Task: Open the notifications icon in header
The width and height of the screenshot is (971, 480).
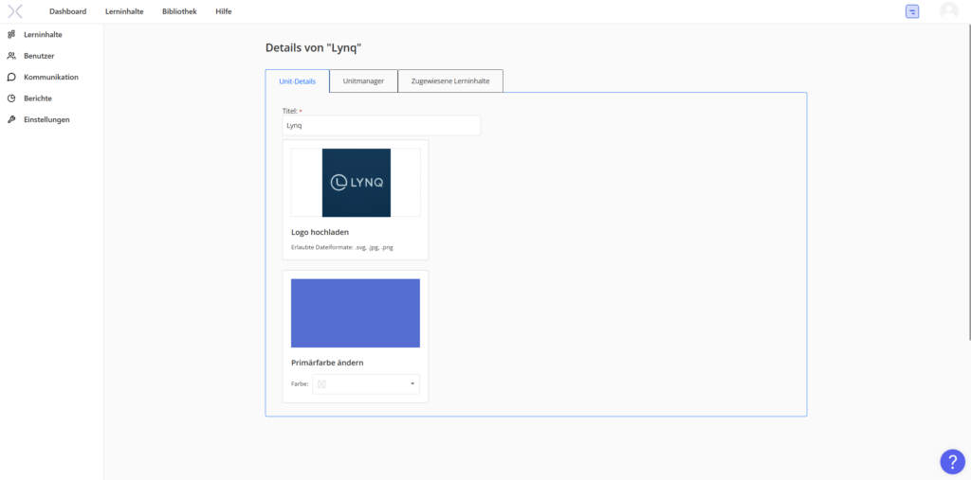Action: (911, 11)
